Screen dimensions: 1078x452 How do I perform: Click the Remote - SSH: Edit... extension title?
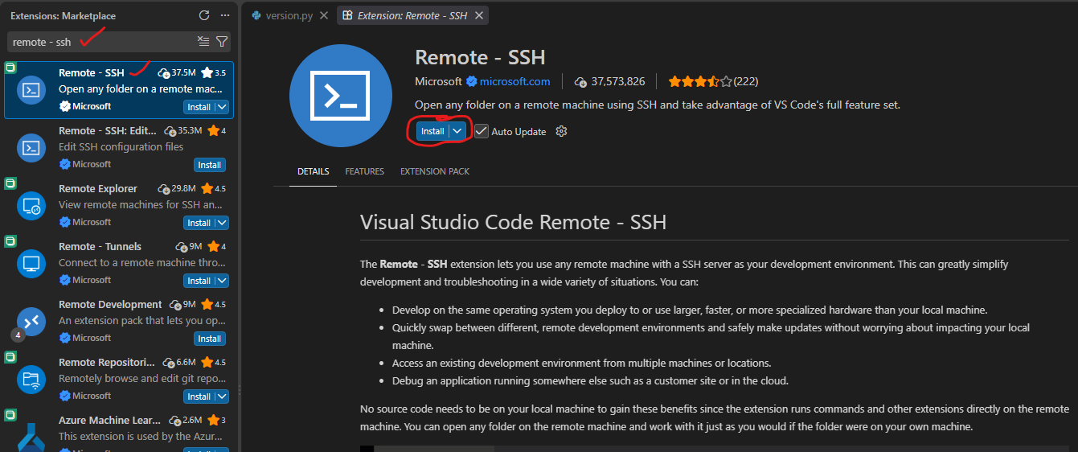(108, 130)
